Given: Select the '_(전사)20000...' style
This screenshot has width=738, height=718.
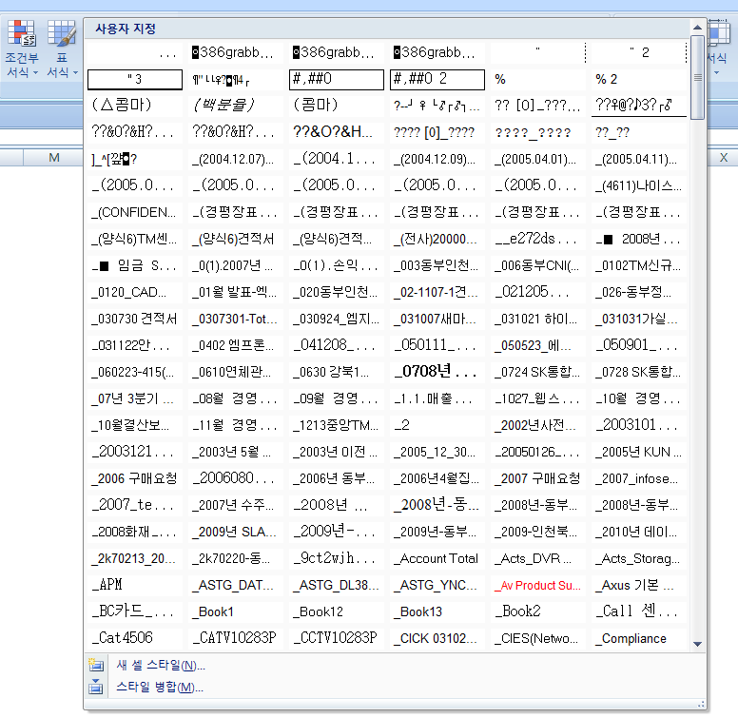Looking at the screenshot, I should click(x=437, y=239).
